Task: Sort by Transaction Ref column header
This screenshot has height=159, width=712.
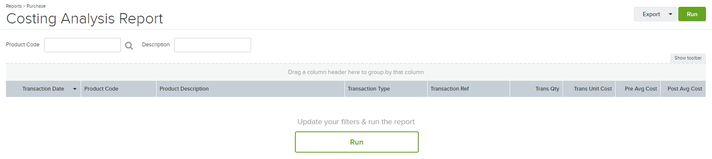Action: pyautogui.click(x=449, y=89)
